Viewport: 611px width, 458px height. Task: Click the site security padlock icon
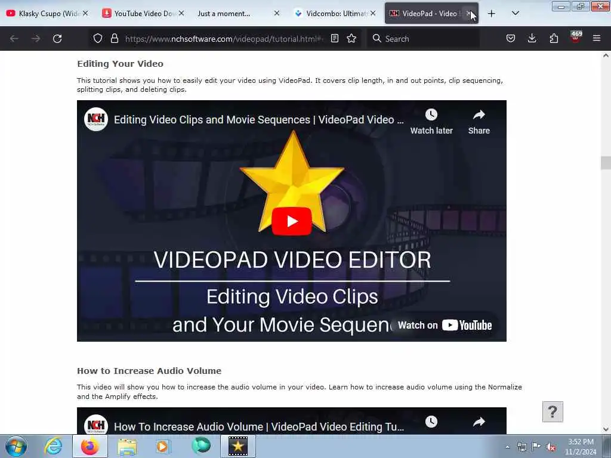pyautogui.click(x=114, y=39)
